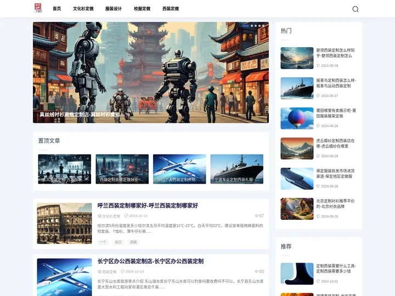Click the eye views icon showing 67
The width and height of the screenshot is (395, 296).
point(256,216)
